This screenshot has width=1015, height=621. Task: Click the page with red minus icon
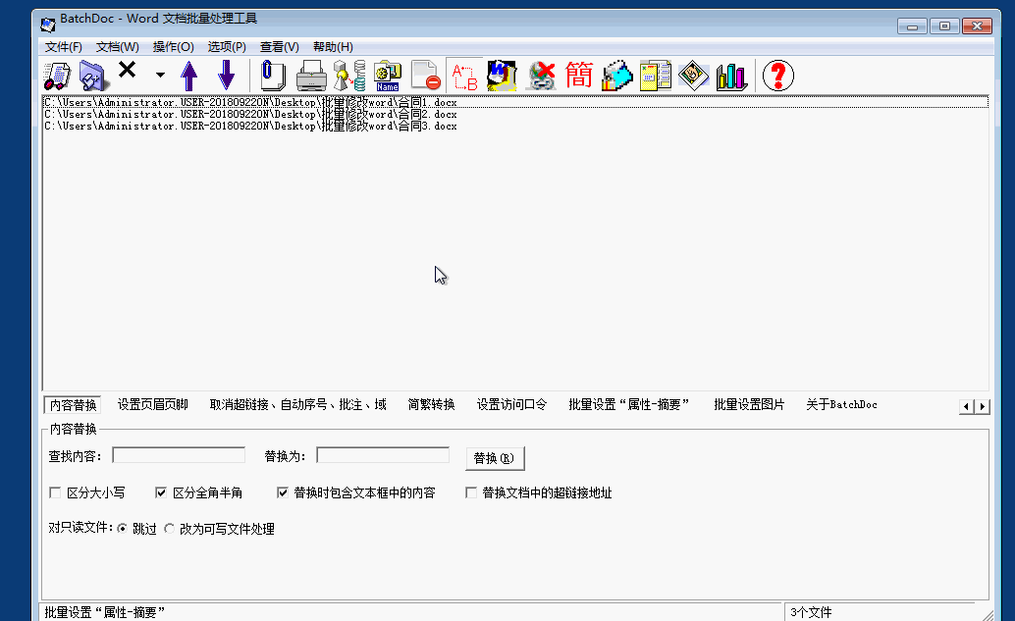coord(426,76)
